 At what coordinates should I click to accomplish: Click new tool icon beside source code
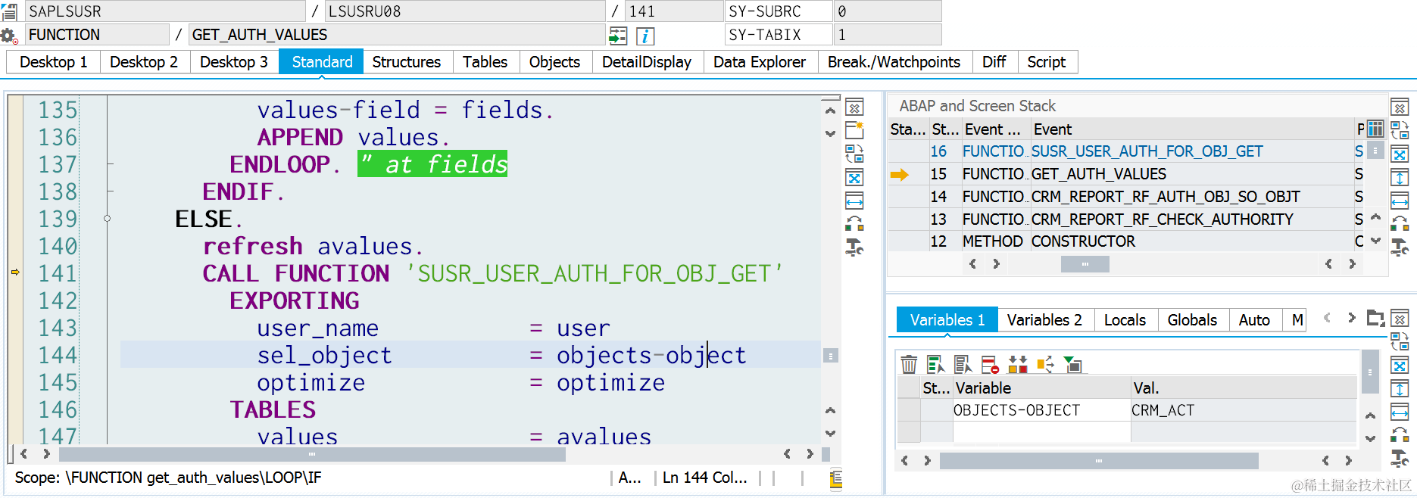(x=854, y=130)
